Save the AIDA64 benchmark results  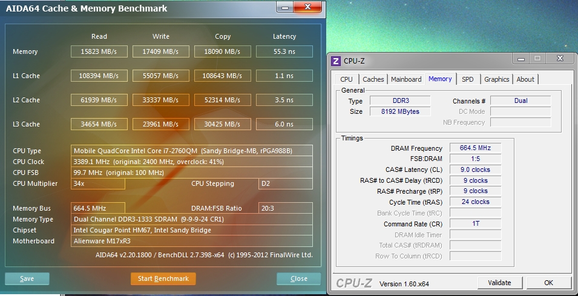click(27, 278)
